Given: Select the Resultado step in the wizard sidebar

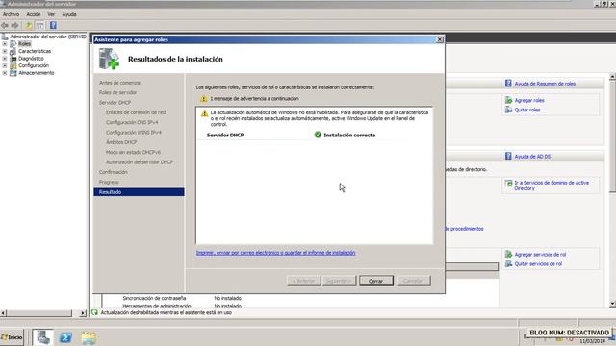Looking at the screenshot, I should (139, 192).
